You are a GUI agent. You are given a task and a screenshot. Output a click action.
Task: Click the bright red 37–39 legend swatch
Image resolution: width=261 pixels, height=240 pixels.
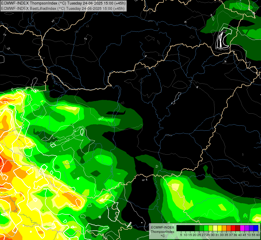click(x=233, y=228)
